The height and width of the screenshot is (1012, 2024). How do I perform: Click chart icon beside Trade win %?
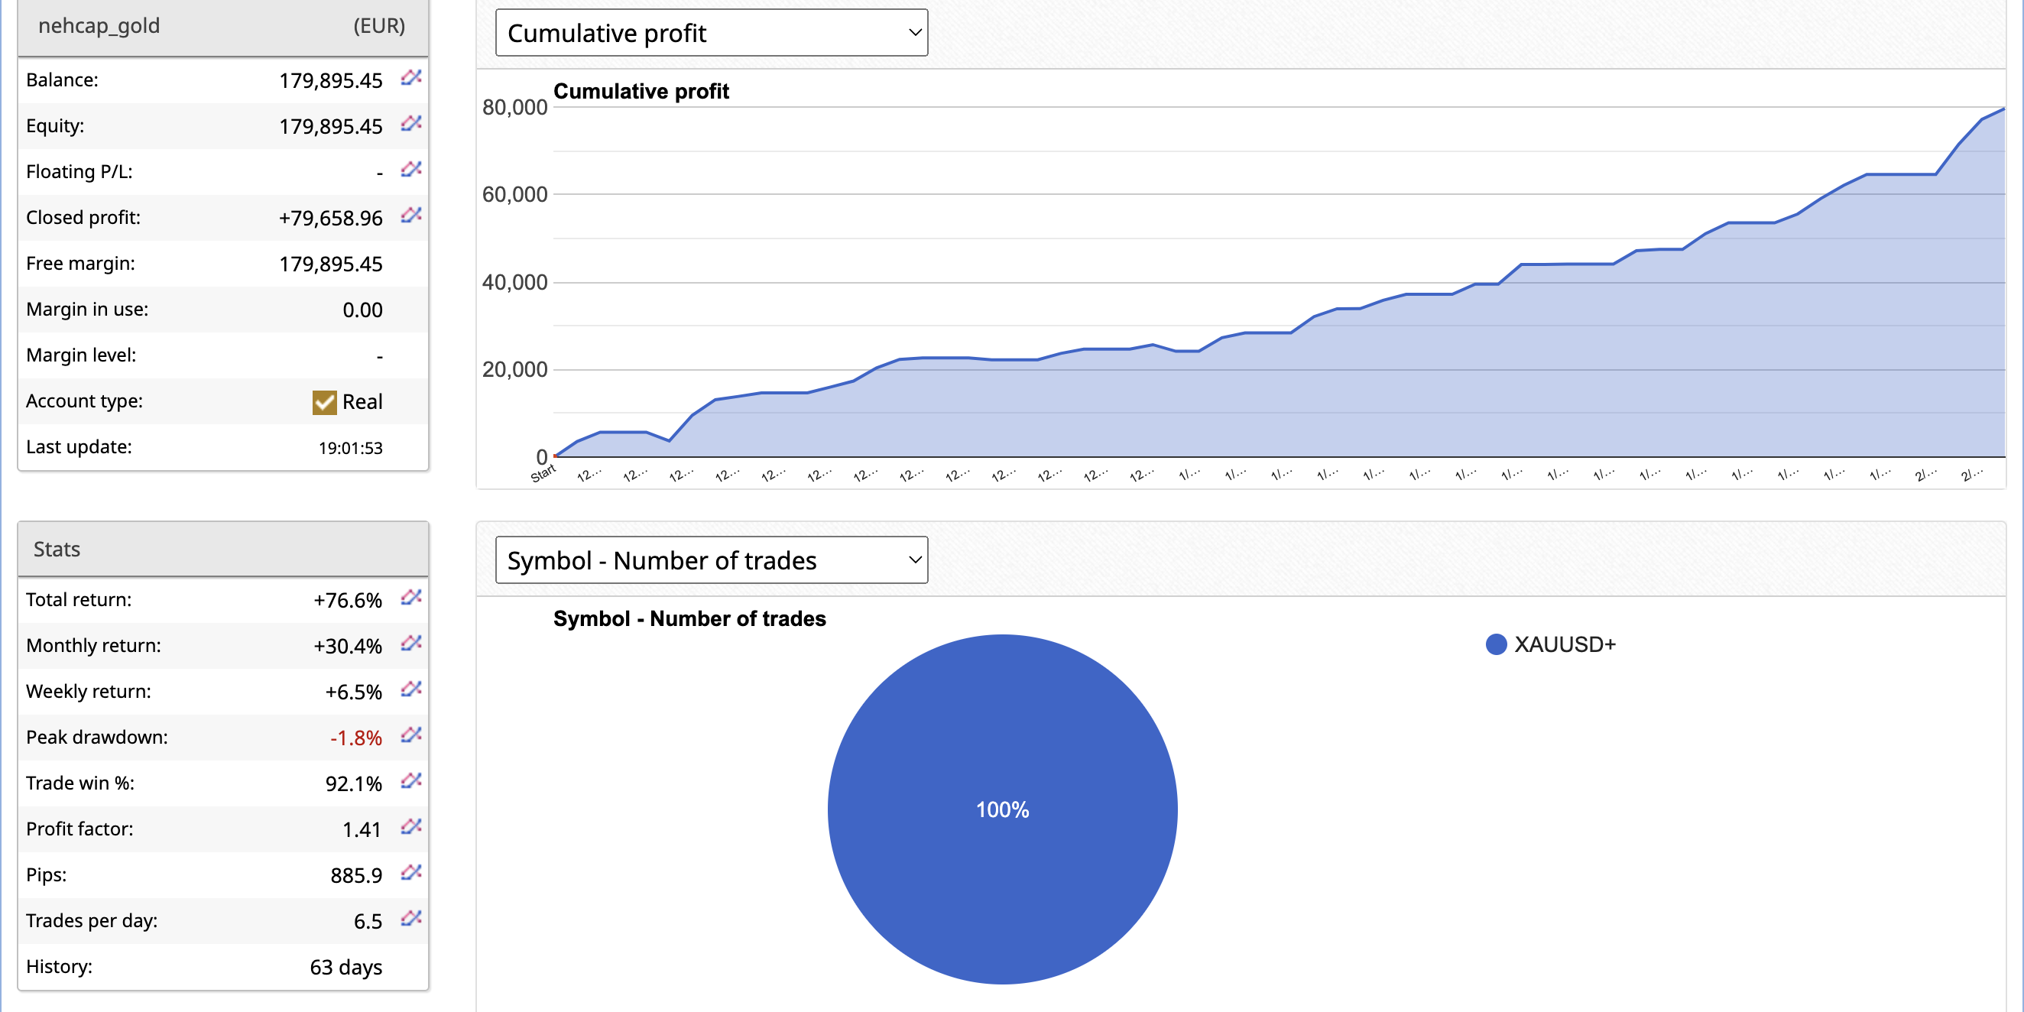(x=411, y=781)
